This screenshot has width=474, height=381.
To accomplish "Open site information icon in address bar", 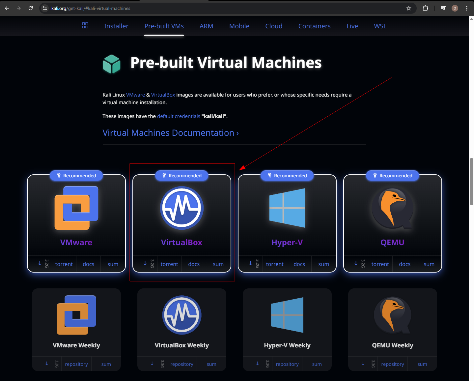I will coord(45,8).
